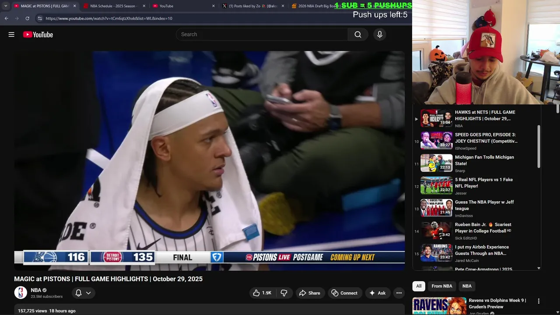Click the Jared McCain channel name

(x=467, y=261)
